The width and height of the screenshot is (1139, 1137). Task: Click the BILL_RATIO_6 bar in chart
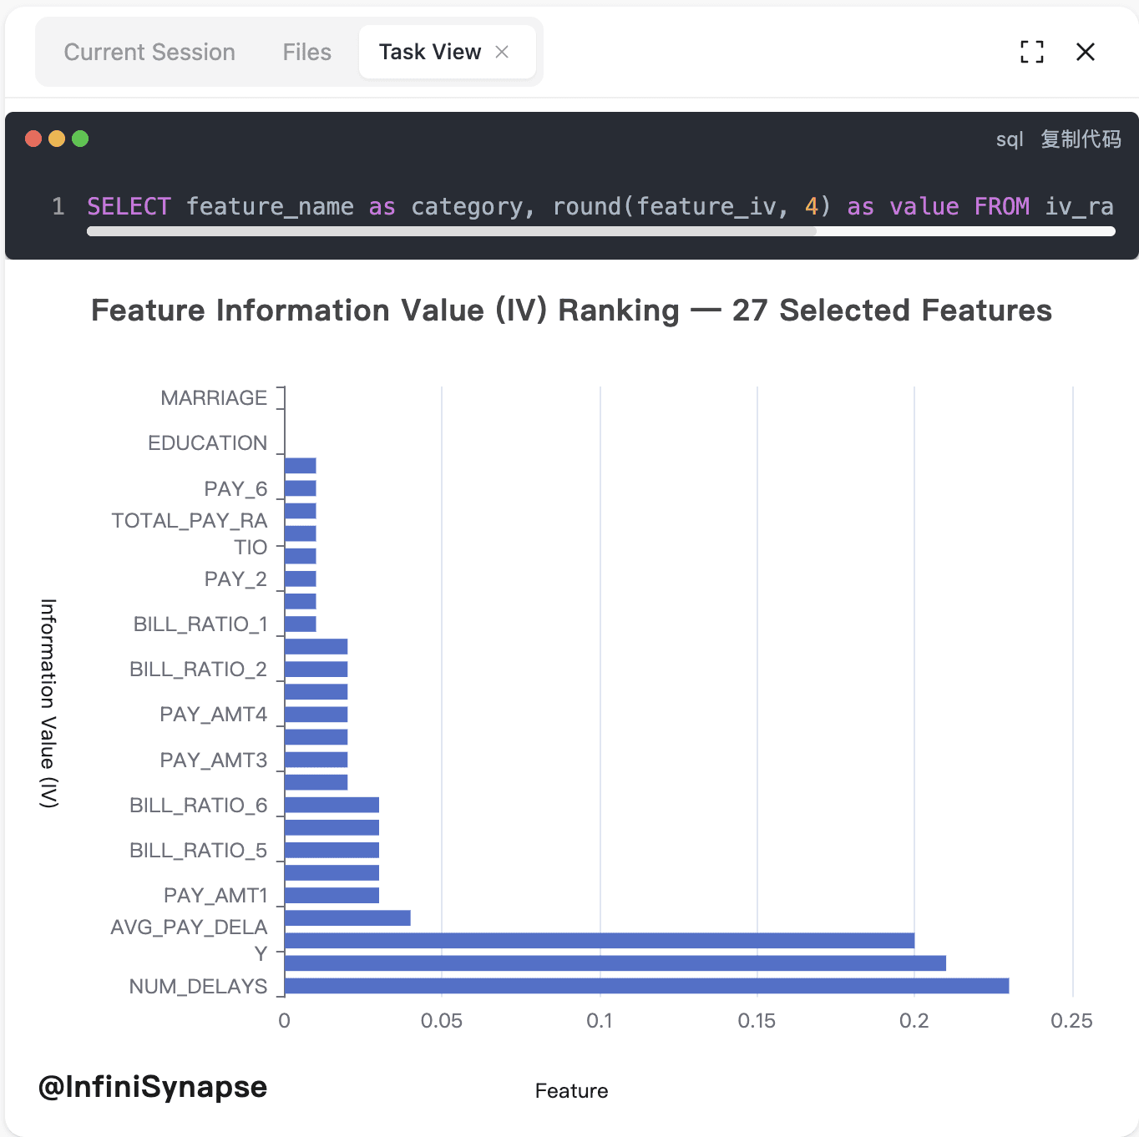(332, 805)
